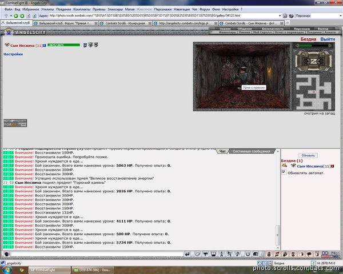Viewport: 343px width, 274px height.
Task: Click the new tab plus button
Action: coord(288,23)
